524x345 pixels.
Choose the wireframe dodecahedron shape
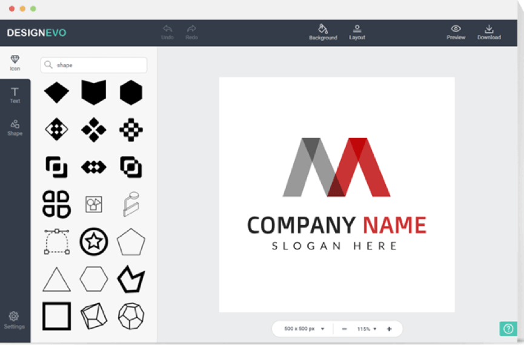131,316
